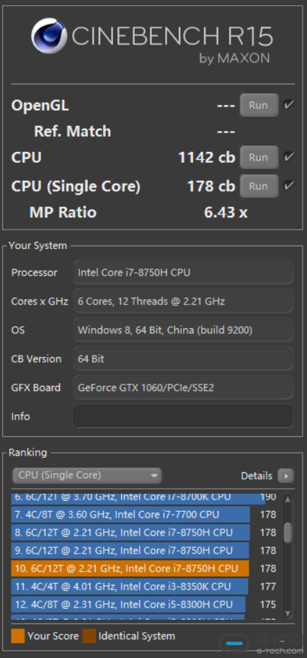Click ranking scrollbar up arrow
Screen dimensions: 307x658
(288, 500)
